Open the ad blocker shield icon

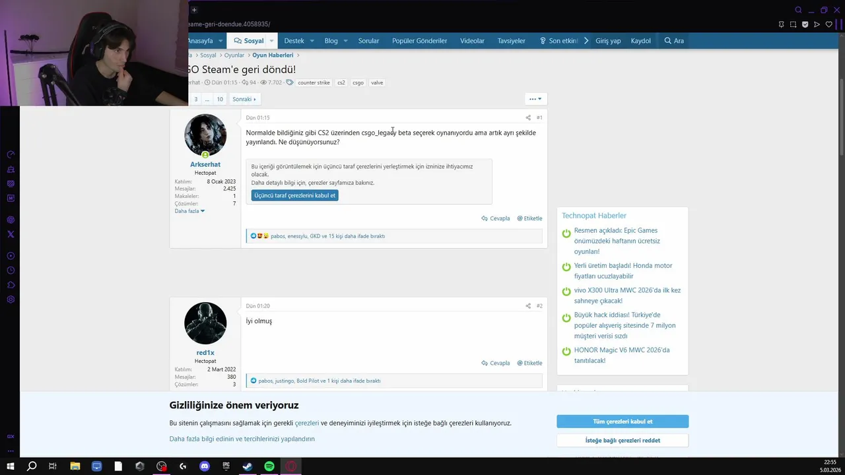pos(805,24)
